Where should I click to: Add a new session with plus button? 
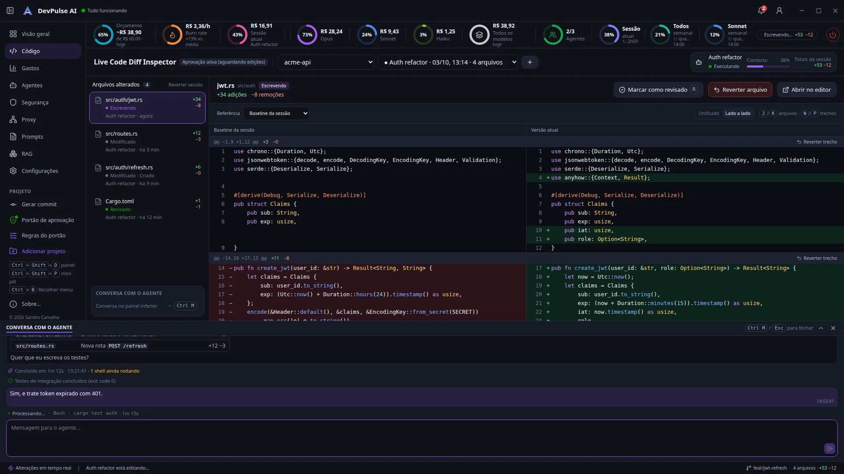530,62
